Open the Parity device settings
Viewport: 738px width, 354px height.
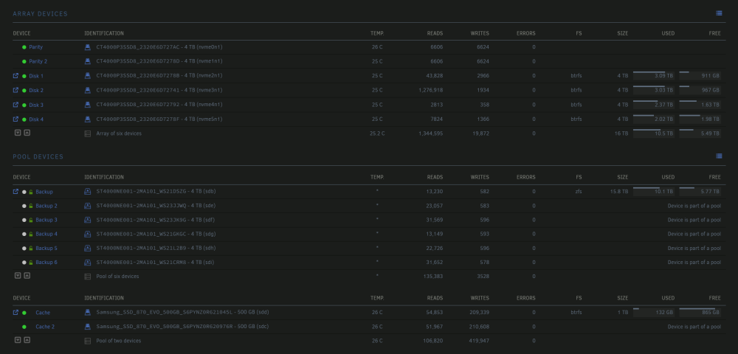tap(35, 47)
